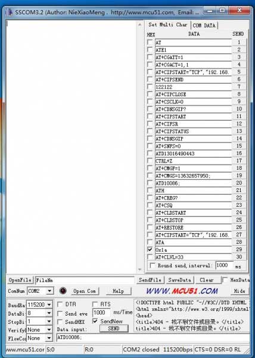Image resolution: width=255 pixels, height=358 pixels.
Task: Click the SSCOM app icon in title bar
Action: [10, 12]
